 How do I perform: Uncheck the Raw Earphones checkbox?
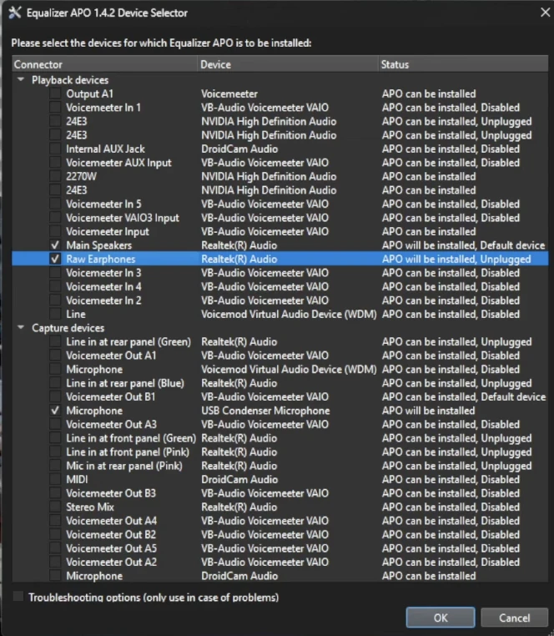point(55,259)
